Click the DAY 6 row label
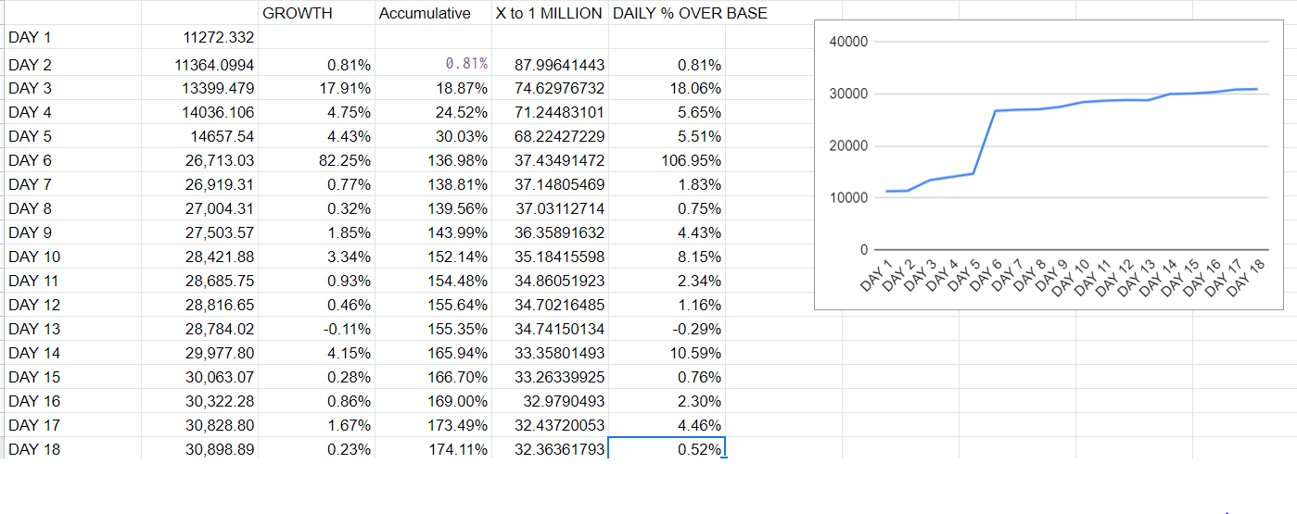1297x514 pixels. 72,160
